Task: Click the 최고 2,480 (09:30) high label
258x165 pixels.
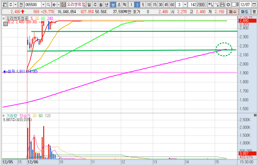Action: pos(22,22)
